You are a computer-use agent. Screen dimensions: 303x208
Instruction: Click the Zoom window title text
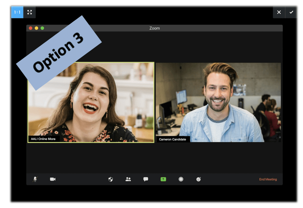[155, 28]
